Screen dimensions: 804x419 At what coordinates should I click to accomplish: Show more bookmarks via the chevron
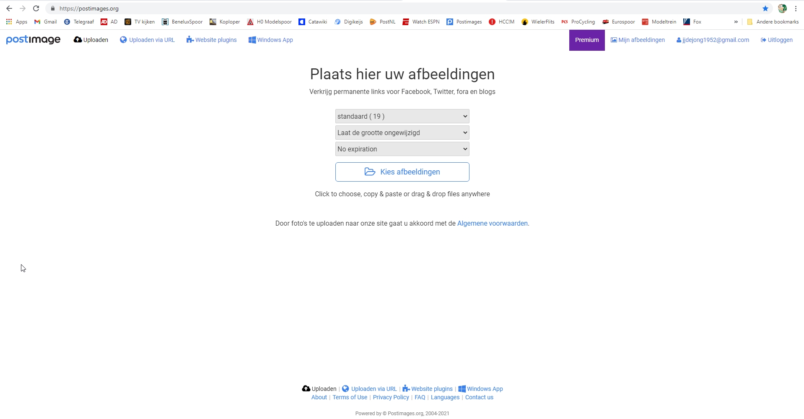point(736,22)
